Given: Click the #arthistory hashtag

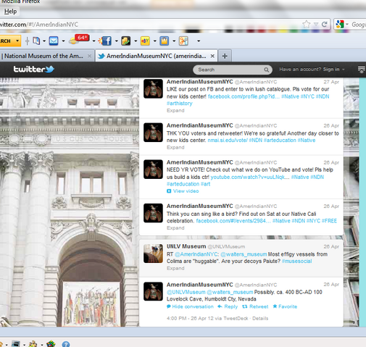Looking at the screenshot, I should (x=180, y=104).
